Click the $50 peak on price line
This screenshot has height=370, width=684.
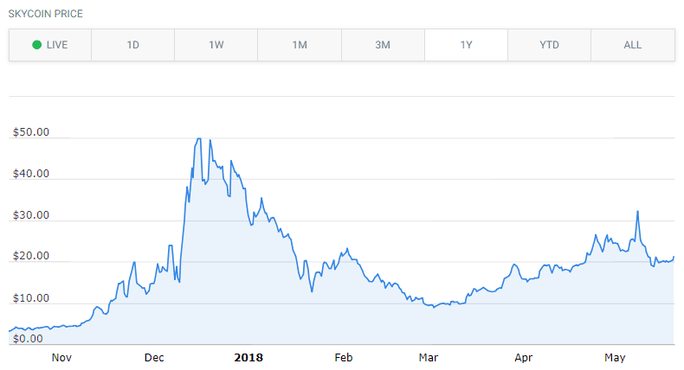tap(198, 139)
